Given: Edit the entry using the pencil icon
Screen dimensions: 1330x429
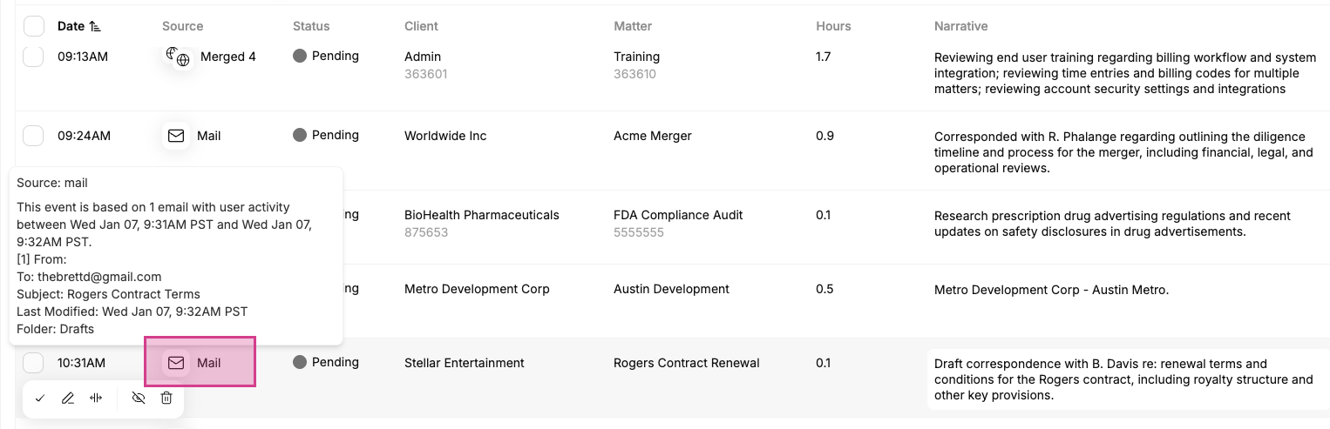Looking at the screenshot, I should pyautogui.click(x=68, y=399).
